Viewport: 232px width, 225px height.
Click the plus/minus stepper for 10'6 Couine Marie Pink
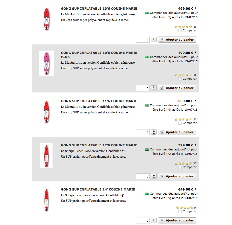coord(153,88)
